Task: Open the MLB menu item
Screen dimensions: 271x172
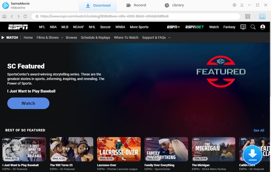Action: click(x=65, y=27)
